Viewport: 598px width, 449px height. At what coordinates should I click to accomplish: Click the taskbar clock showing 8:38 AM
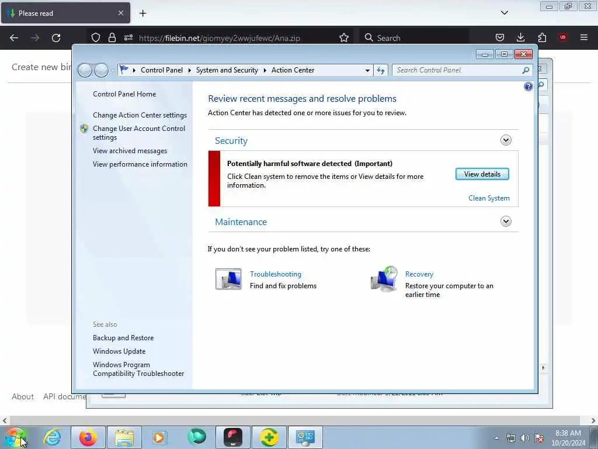(568, 438)
